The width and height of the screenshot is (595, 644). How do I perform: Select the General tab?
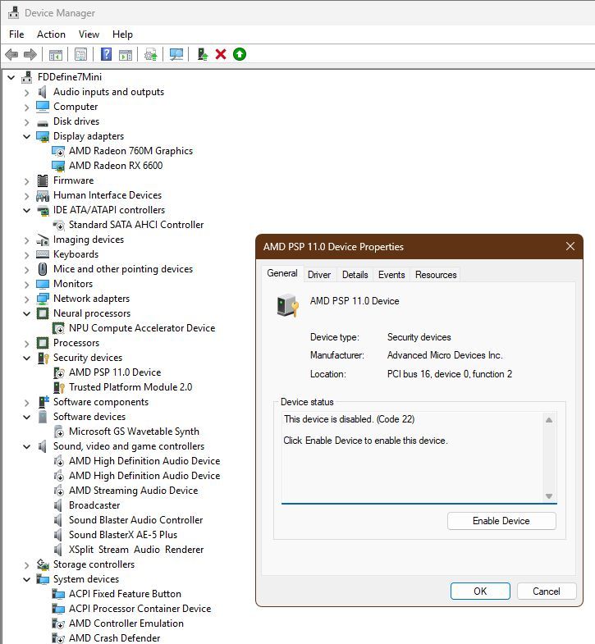point(282,273)
